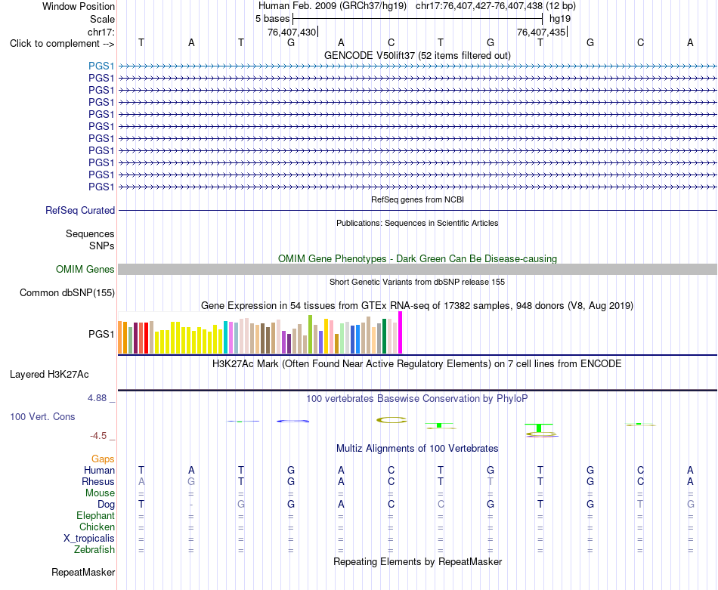Click 'Short Genetic Variants from dbSNP' title
Screen dimensions: 718x590
click(x=417, y=282)
